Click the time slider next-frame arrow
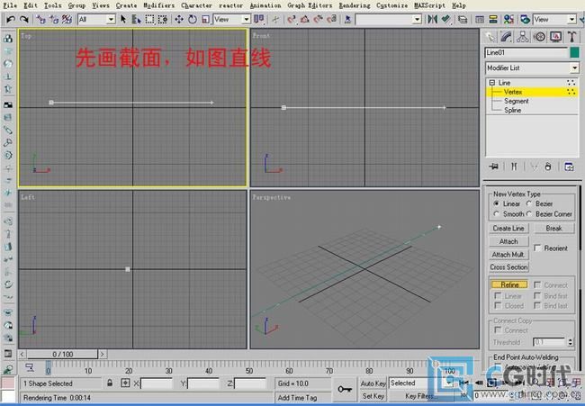The height and width of the screenshot is (406, 585). click(x=103, y=354)
